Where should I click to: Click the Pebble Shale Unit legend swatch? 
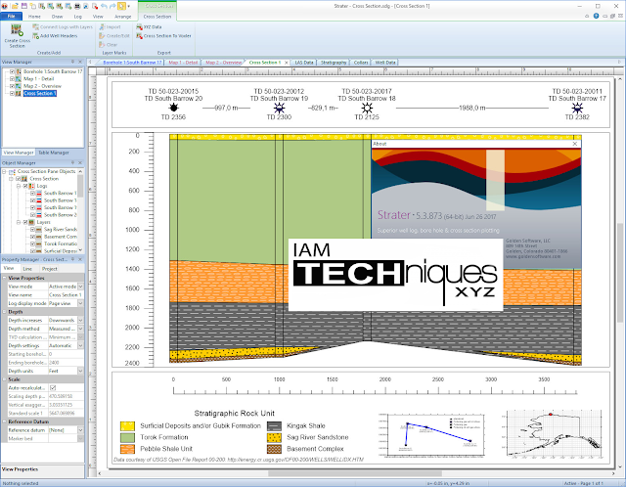click(127, 449)
